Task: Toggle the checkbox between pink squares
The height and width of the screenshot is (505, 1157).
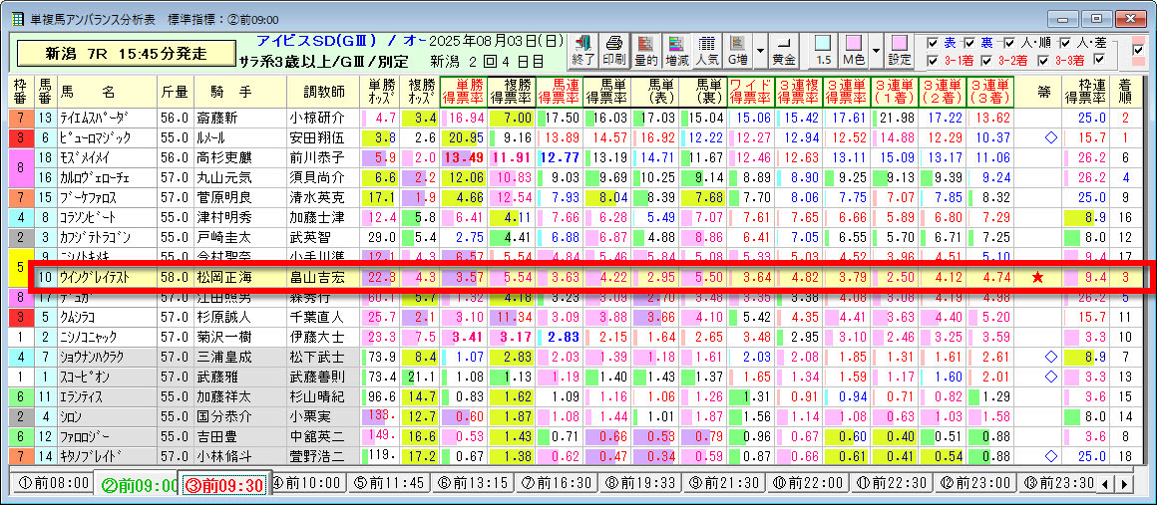Action: (1139, 51)
